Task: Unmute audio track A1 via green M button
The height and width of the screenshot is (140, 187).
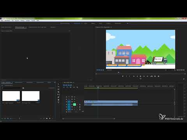Action: tap(74, 105)
